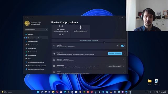Launch Yandex Browser from taskbar
This screenshot has width=168, height=94.
coord(61,92)
